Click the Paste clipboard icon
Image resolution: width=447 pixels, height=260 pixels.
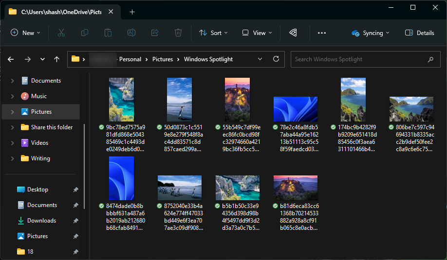108,33
